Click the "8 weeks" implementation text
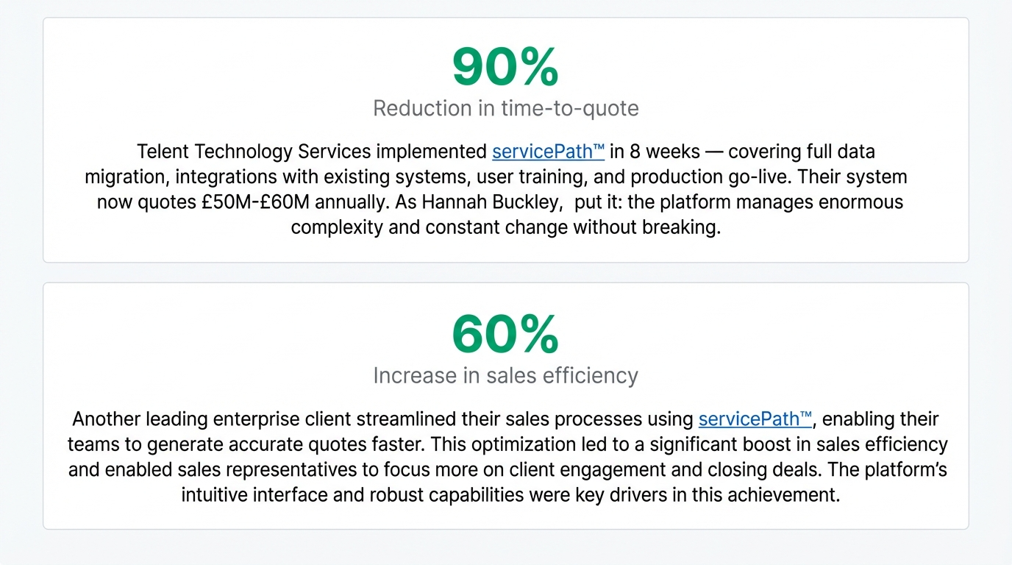1012x565 pixels. pos(656,152)
